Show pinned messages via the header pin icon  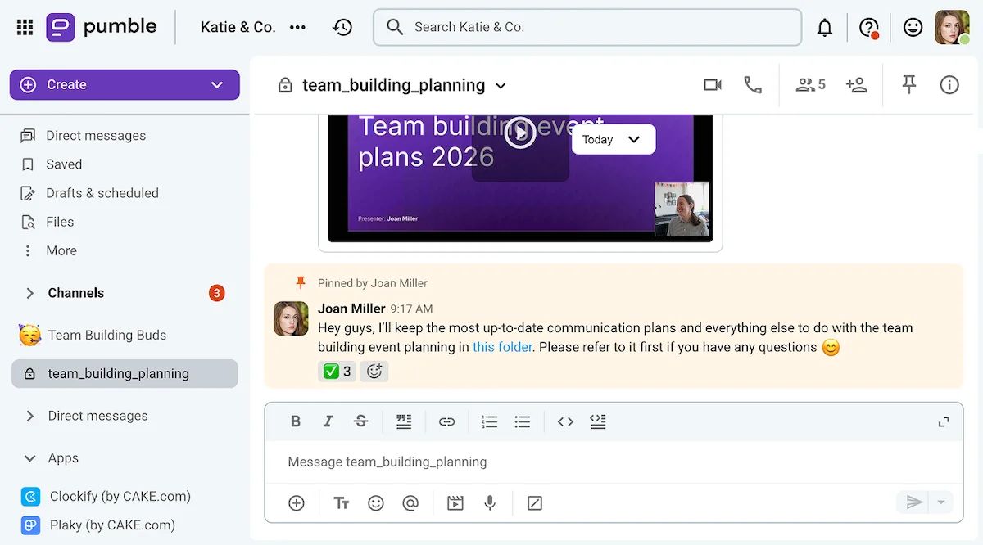[908, 85]
